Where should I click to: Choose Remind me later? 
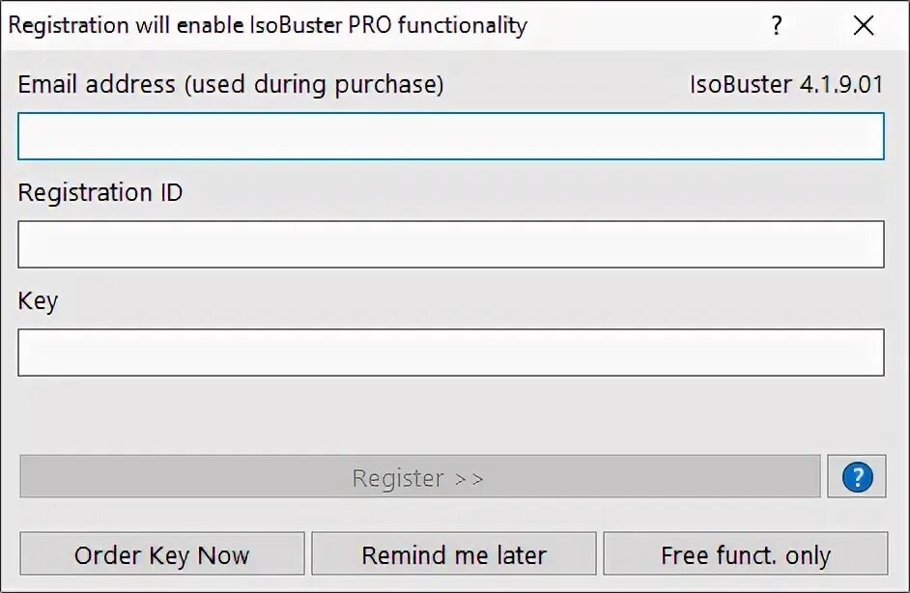(454, 554)
